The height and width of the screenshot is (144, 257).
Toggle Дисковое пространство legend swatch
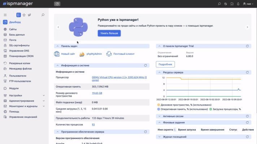158,105
